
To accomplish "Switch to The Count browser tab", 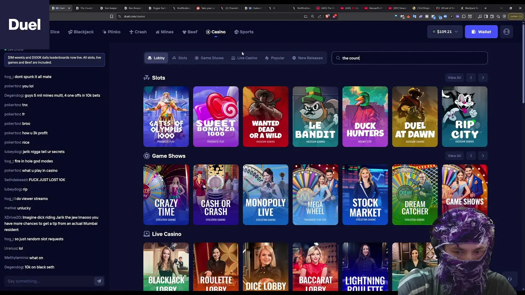I will 84,8.
